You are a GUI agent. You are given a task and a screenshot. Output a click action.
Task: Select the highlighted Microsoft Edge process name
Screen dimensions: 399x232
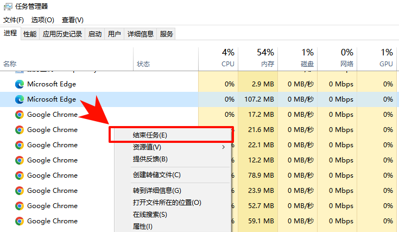[52, 99]
